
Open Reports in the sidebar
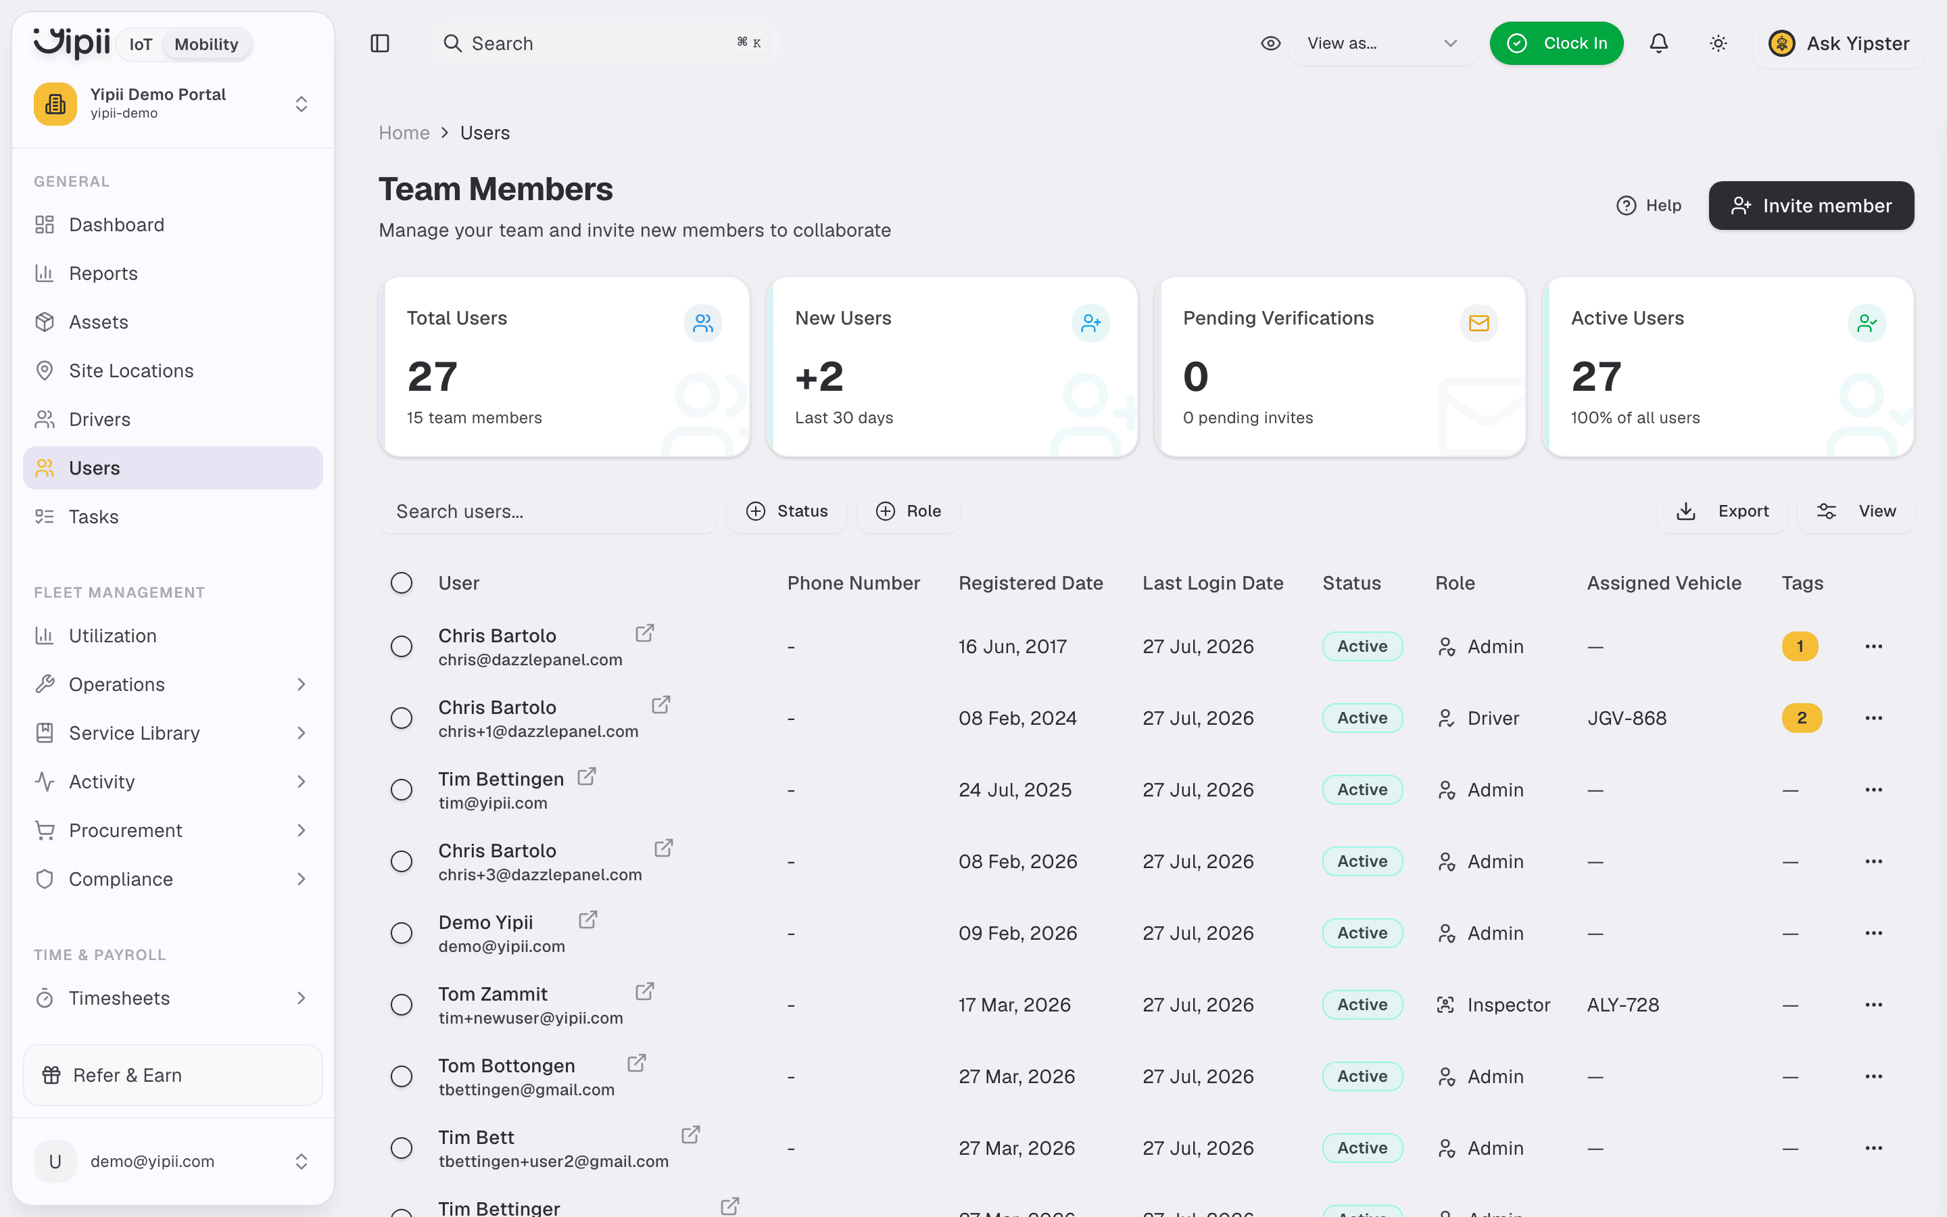(173, 274)
